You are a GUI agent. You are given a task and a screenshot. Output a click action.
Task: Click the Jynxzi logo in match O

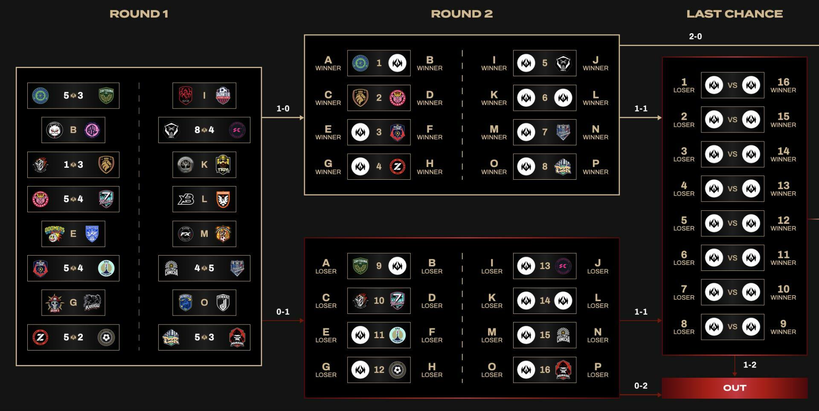[223, 303]
